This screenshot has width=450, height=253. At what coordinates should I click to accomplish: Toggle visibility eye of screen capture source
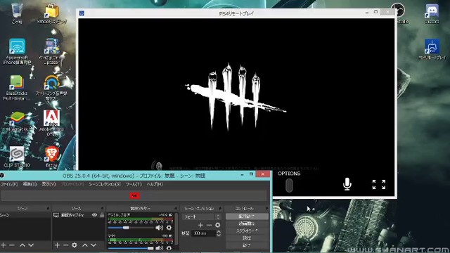click(94, 215)
